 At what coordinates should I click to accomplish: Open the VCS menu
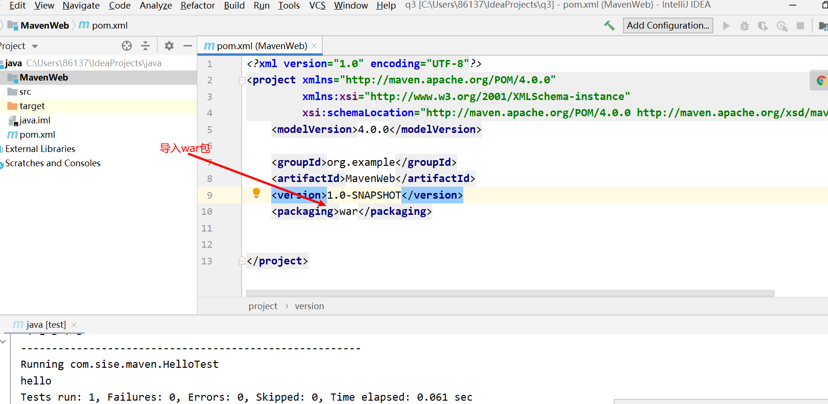(x=317, y=5)
